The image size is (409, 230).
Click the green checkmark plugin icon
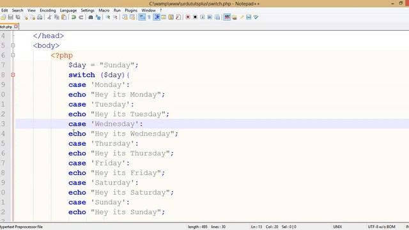coord(256,17)
